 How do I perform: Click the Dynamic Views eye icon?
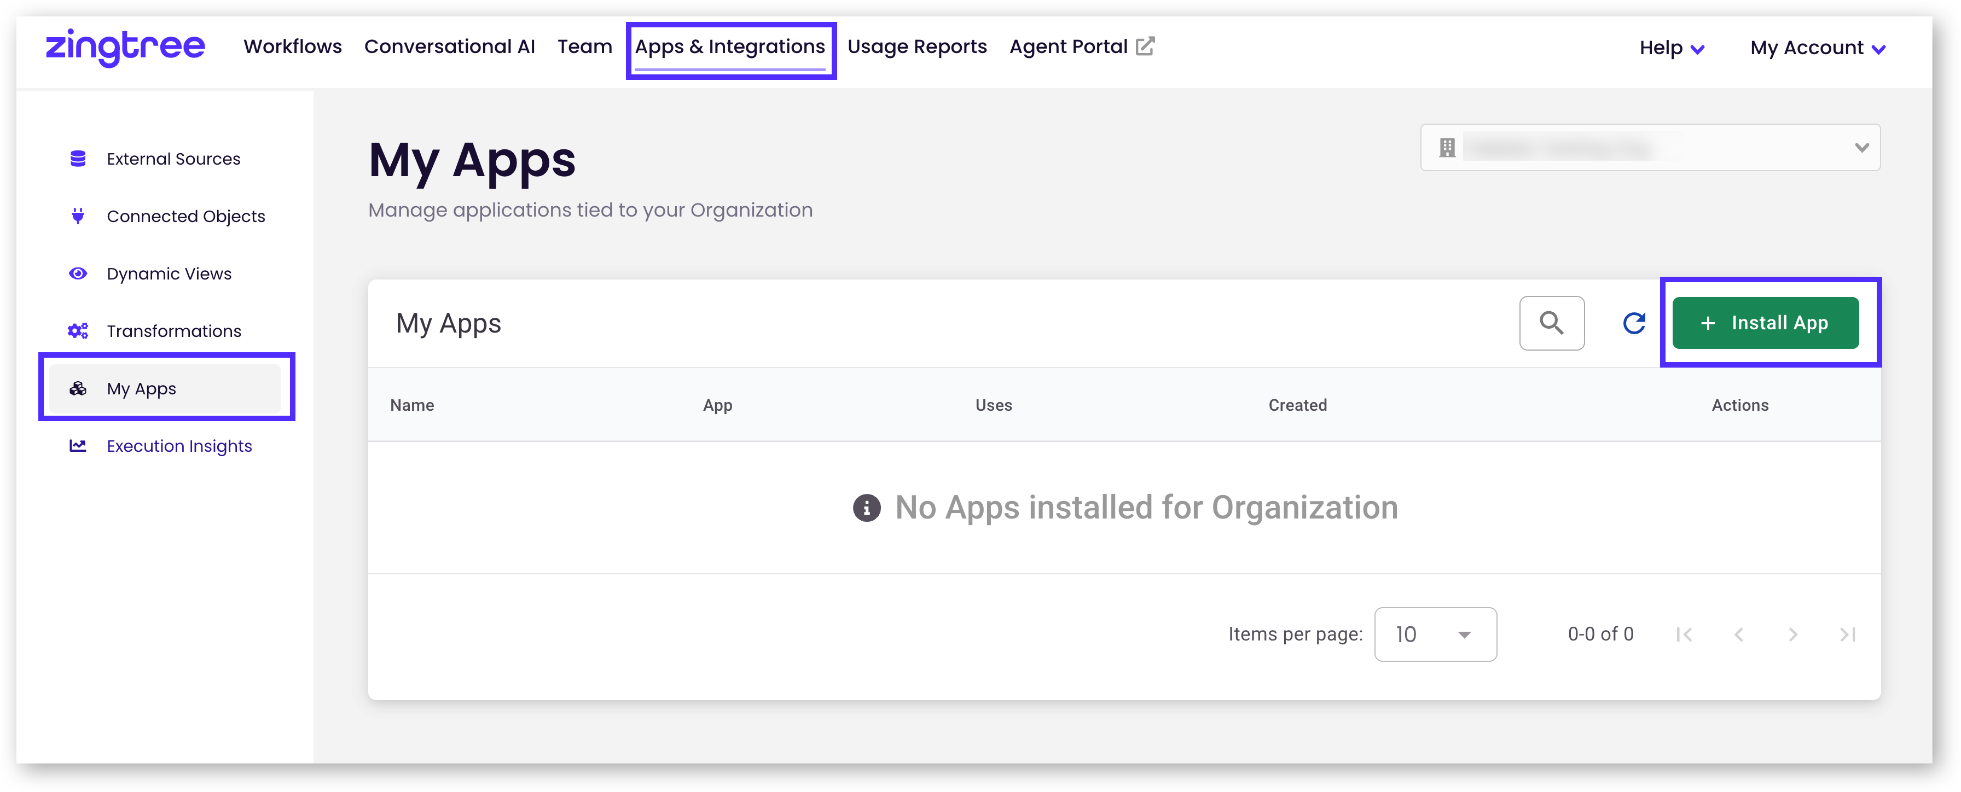[x=78, y=273]
